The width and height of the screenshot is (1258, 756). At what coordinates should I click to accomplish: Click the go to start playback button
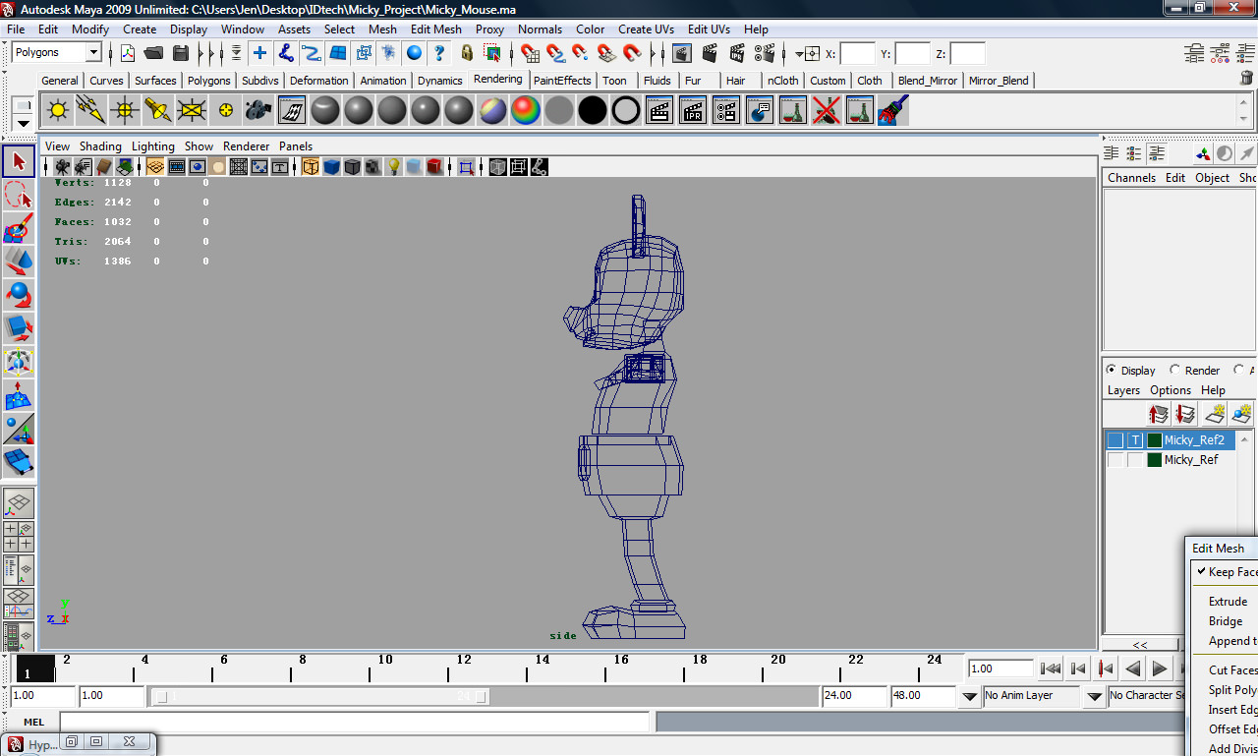pos(1051,669)
